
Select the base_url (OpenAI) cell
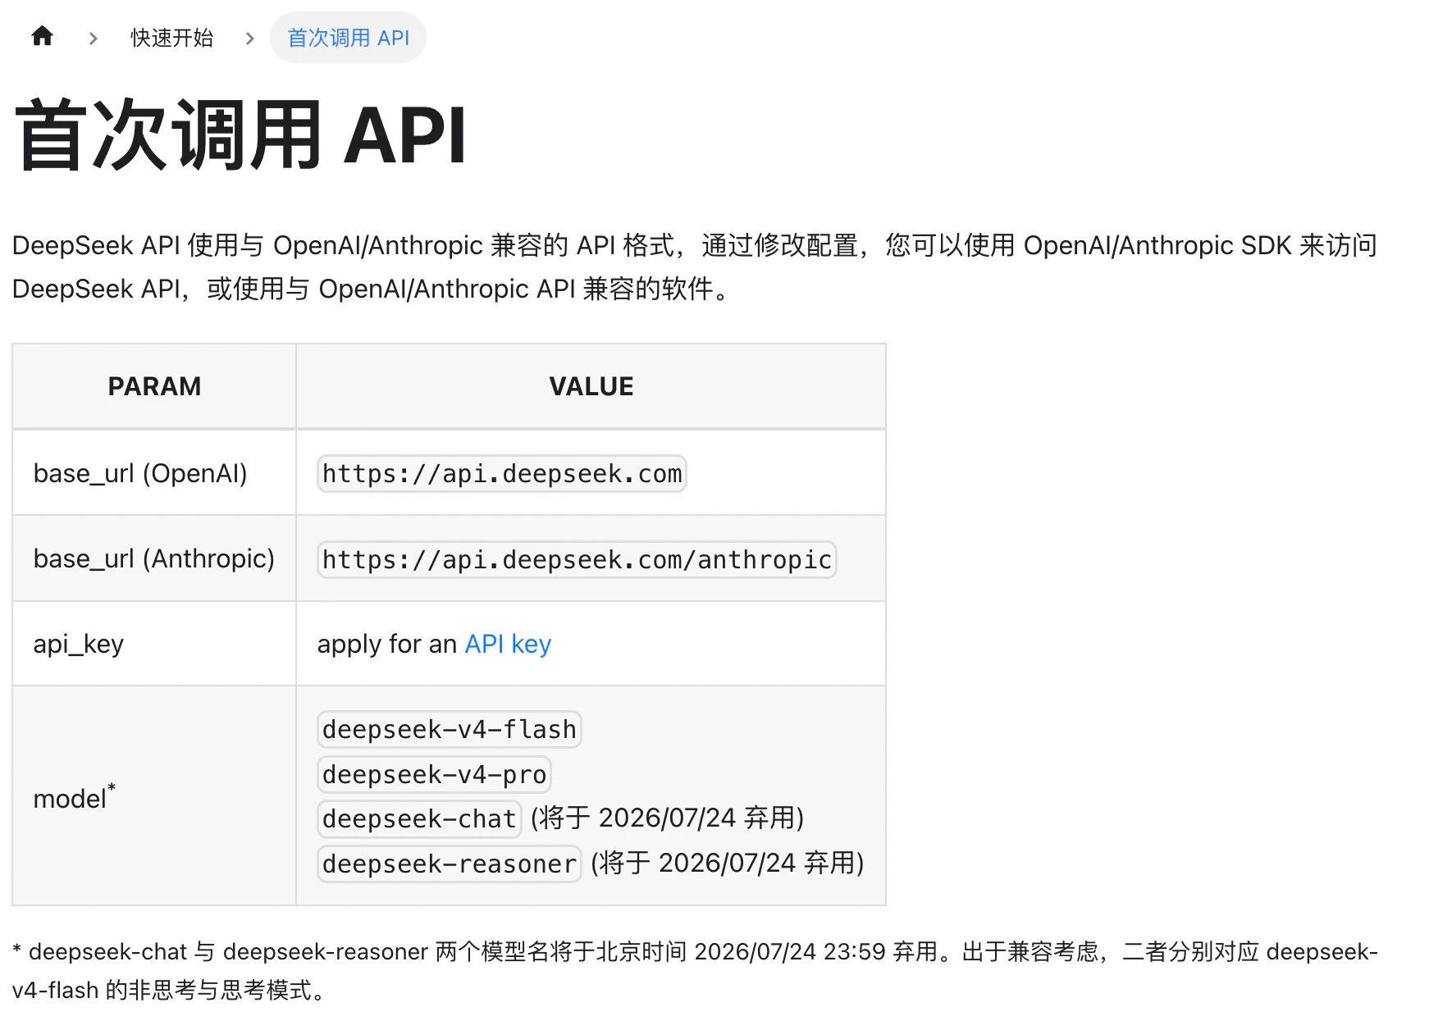click(x=154, y=473)
